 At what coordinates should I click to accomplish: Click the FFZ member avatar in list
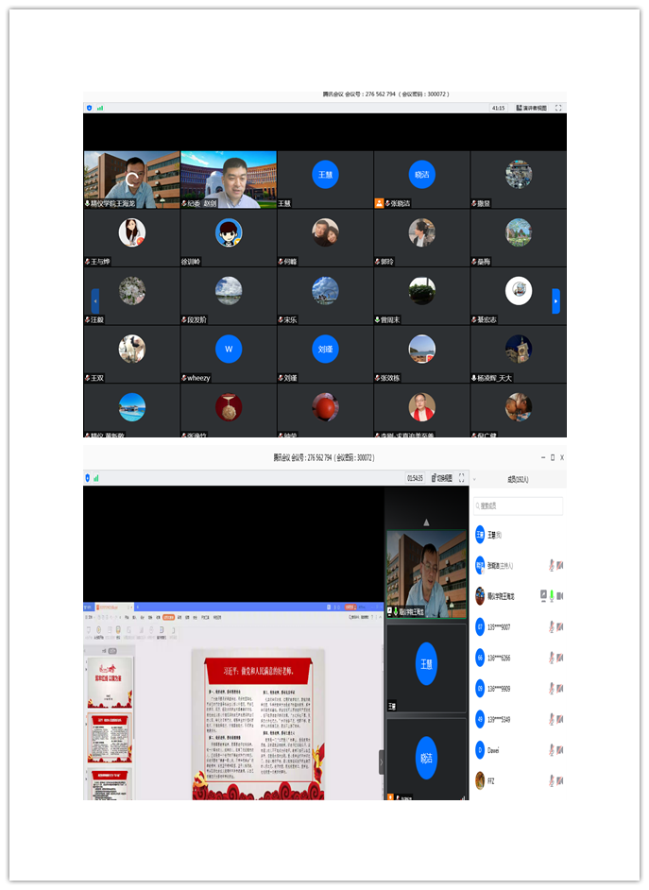(480, 780)
